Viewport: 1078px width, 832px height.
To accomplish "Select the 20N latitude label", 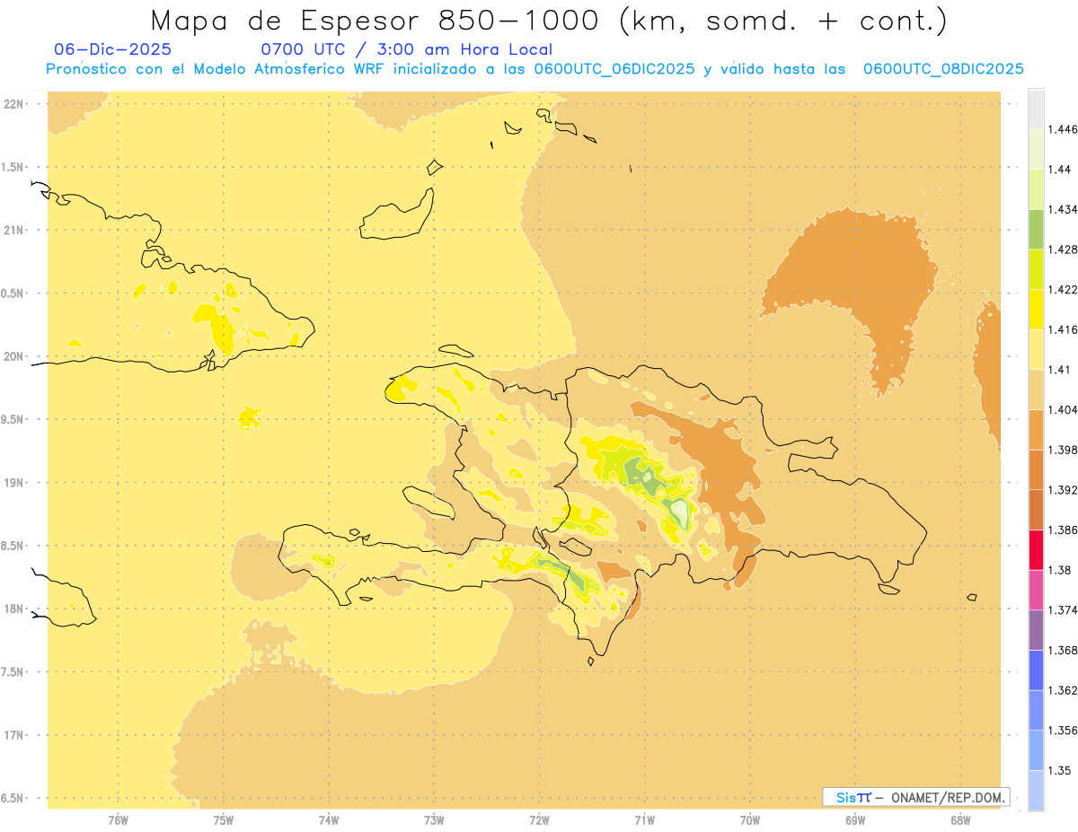I will point(13,356).
